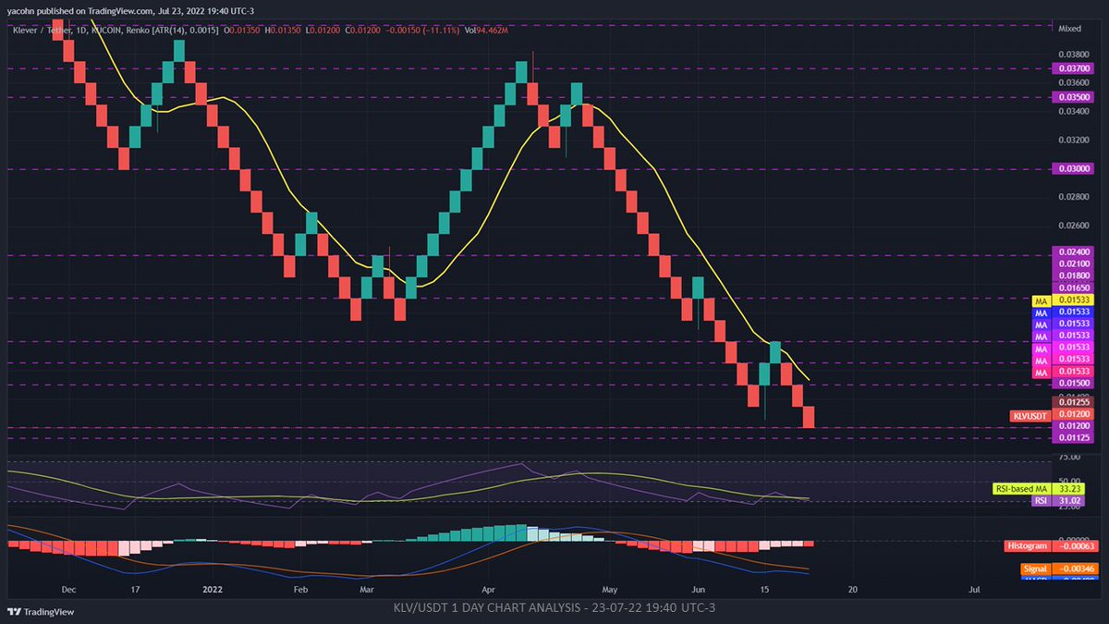Click the 'Mar' date on time axis
The height and width of the screenshot is (624, 1109).
point(367,588)
